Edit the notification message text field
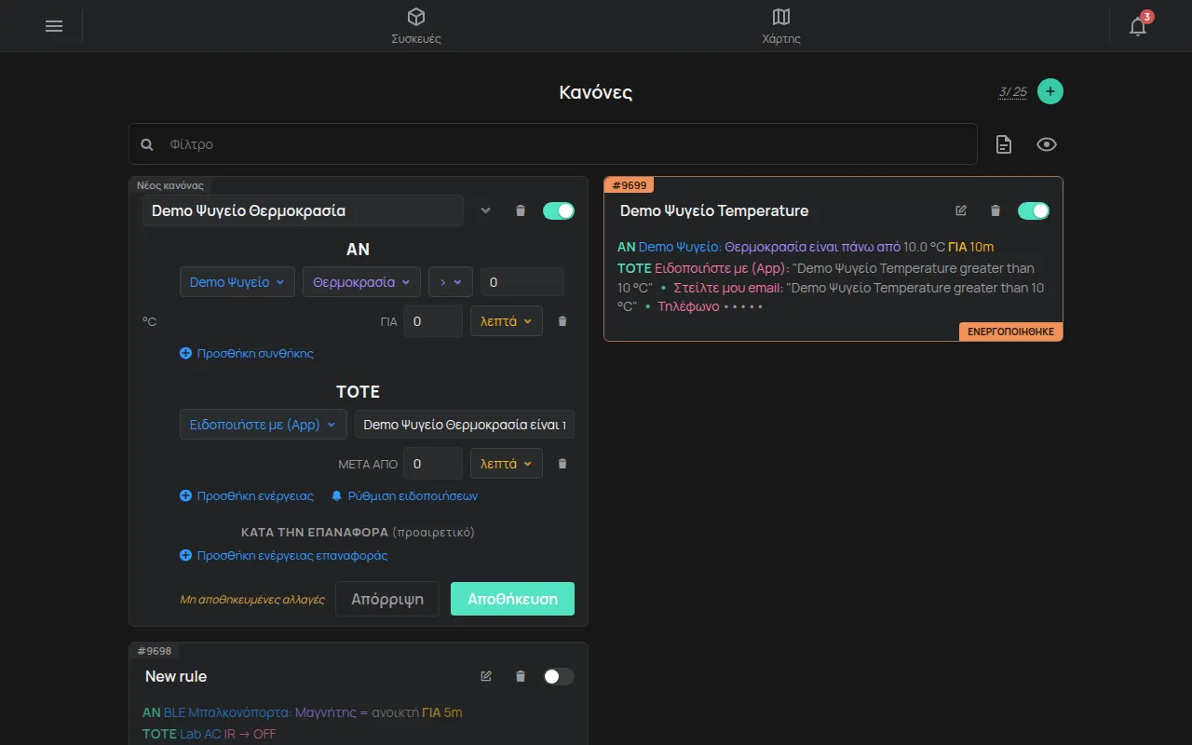This screenshot has width=1192, height=745. click(x=465, y=425)
